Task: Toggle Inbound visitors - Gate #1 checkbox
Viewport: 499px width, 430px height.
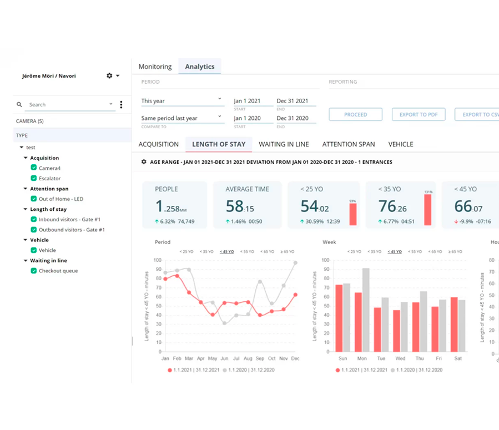Action: pos(33,219)
